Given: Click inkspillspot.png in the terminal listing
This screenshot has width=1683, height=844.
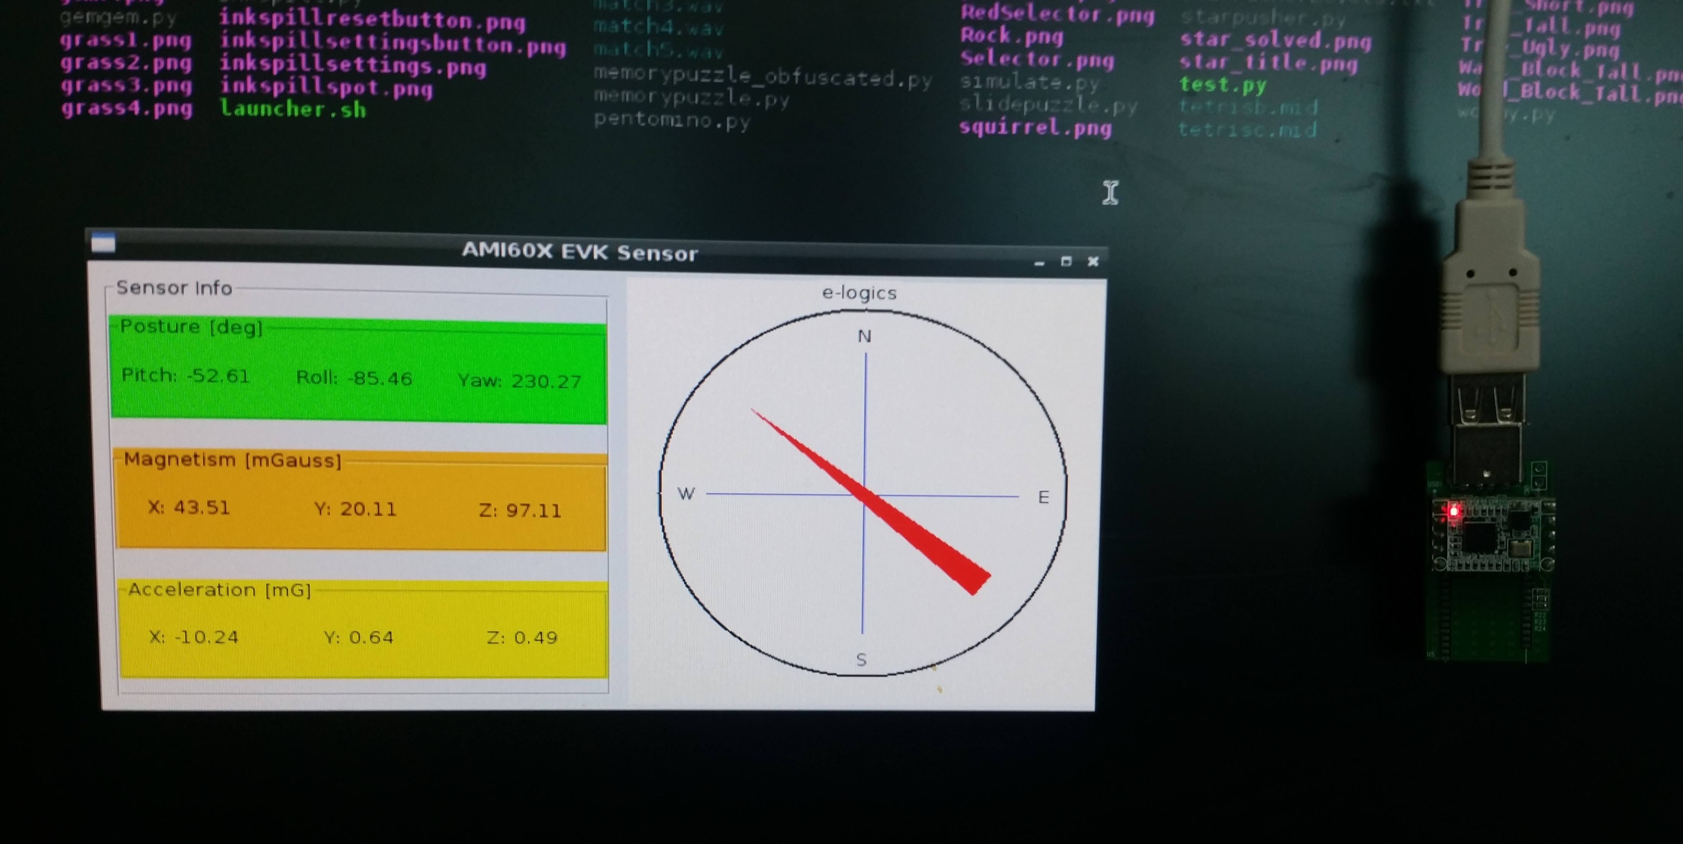Looking at the screenshot, I should coord(327,87).
